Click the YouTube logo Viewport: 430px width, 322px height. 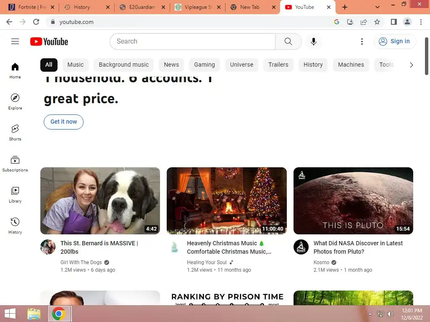pos(49,42)
